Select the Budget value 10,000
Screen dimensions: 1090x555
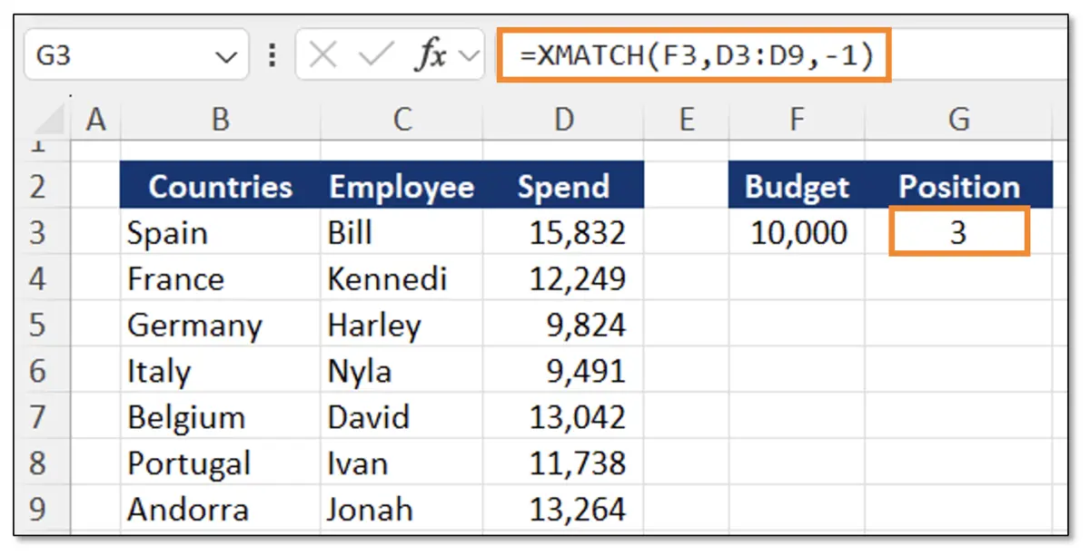point(797,233)
